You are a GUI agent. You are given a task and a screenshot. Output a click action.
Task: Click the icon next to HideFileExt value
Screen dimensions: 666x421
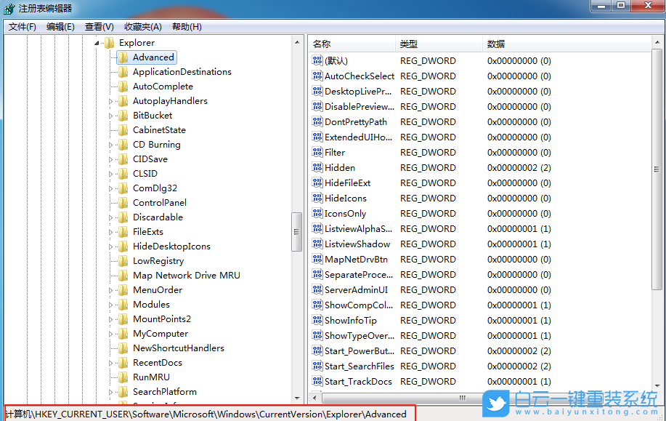click(x=316, y=183)
